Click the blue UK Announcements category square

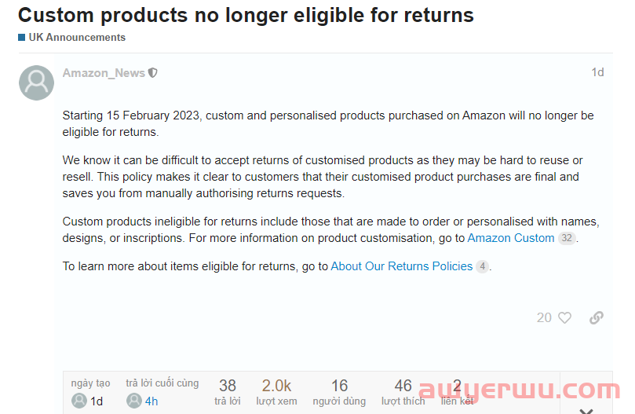point(22,37)
